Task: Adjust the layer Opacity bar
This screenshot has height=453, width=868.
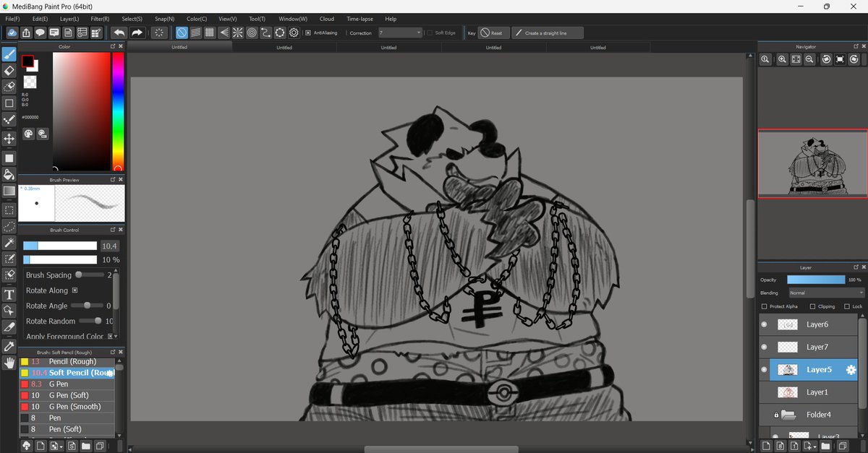Action: tap(816, 280)
